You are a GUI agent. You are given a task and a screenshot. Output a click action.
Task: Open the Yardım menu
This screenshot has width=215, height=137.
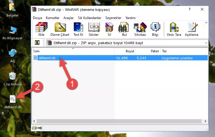point(130,18)
